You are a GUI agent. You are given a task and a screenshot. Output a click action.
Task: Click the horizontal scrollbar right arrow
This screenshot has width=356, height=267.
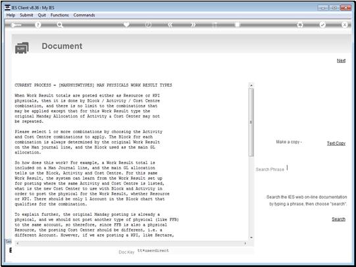tap(245, 243)
